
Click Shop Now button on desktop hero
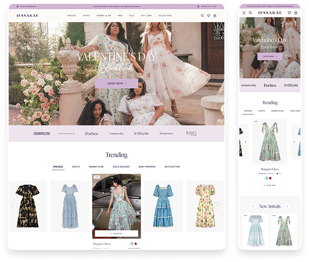point(116,84)
